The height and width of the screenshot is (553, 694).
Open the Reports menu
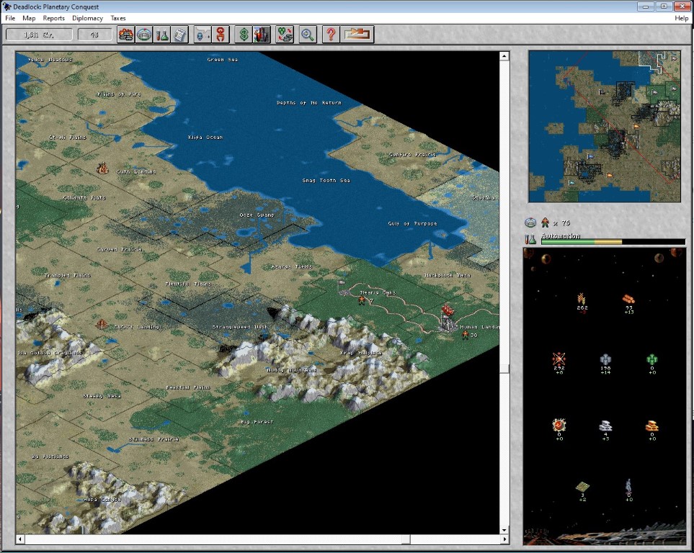click(x=53, y=18)
